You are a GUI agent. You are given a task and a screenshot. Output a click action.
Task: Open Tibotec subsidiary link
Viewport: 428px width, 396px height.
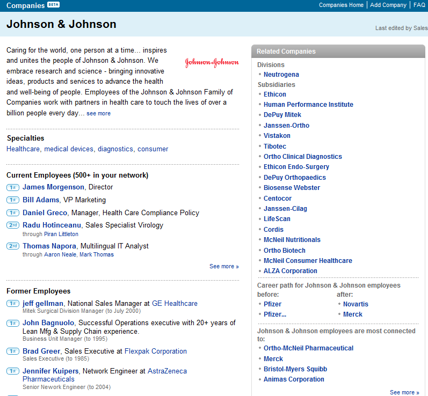[275, 146]
